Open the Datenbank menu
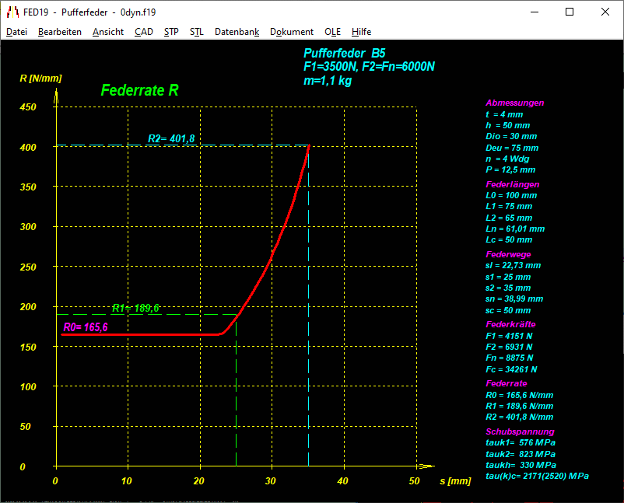 pyautogui.click(x=237, y=32)
